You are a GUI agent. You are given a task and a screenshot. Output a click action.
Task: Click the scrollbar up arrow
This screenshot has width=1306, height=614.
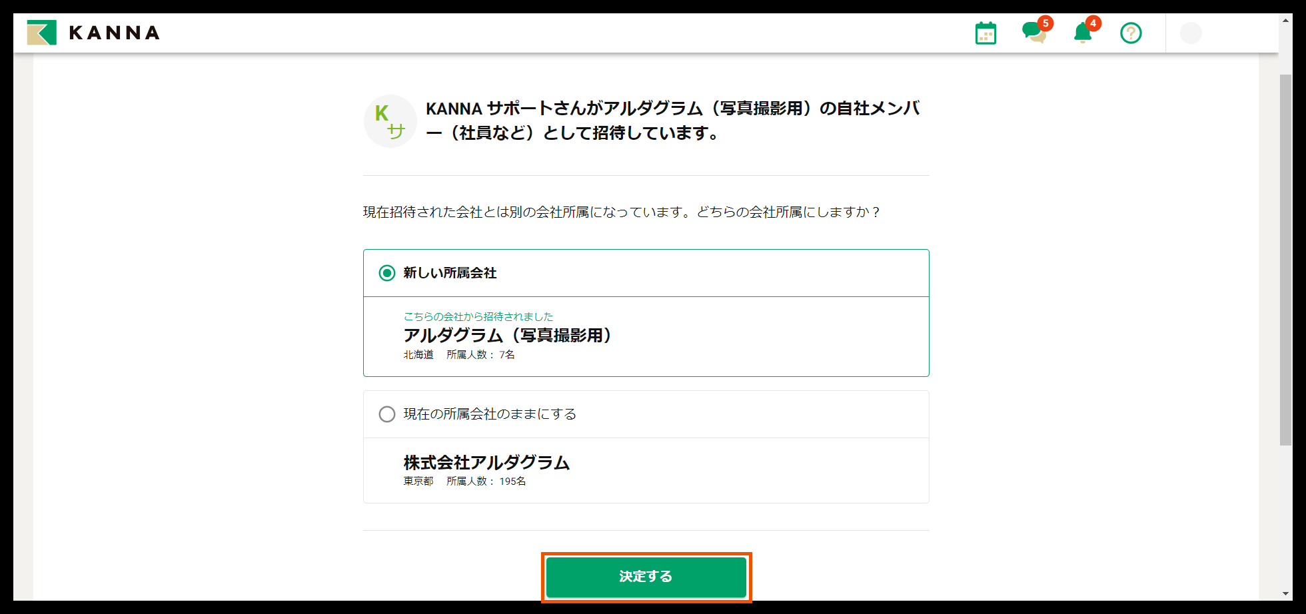(1284, 20)
